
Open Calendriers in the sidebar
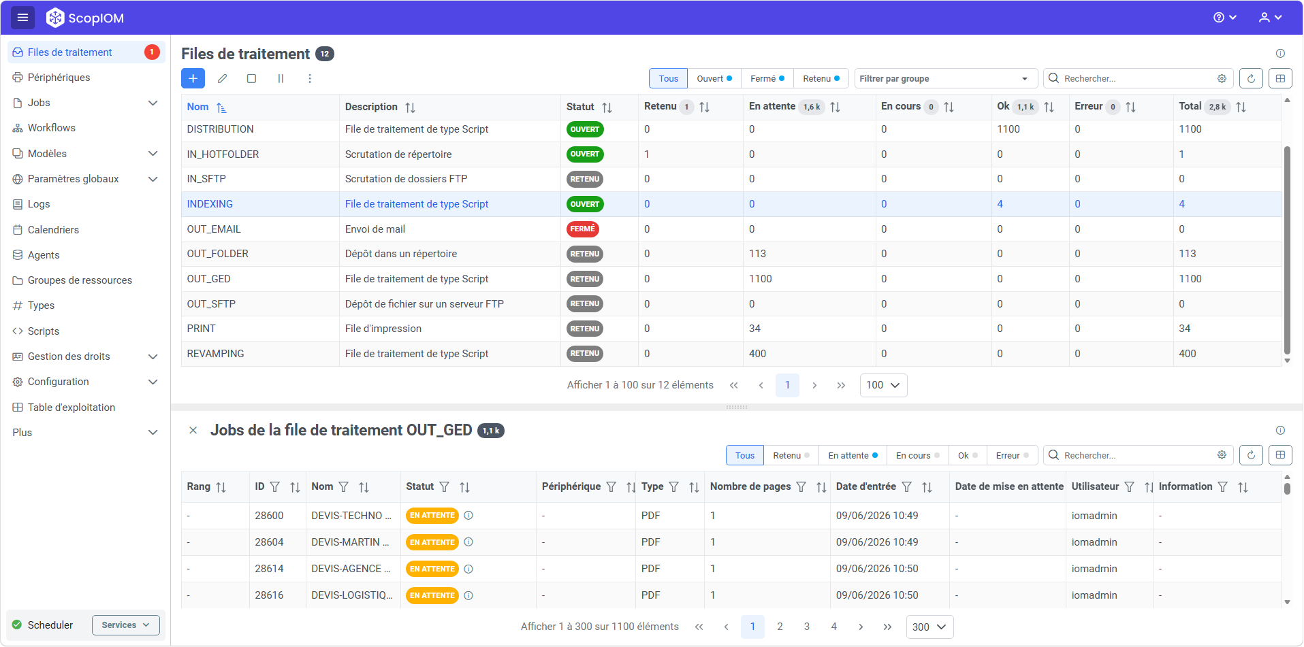85,230
